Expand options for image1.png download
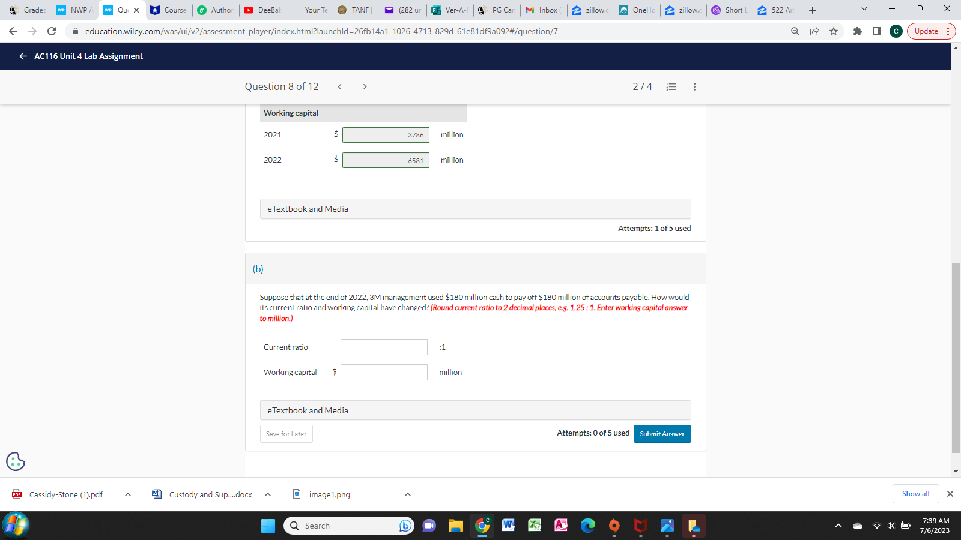Viewport: 961px width, 540px height. [x=407, y=494]
